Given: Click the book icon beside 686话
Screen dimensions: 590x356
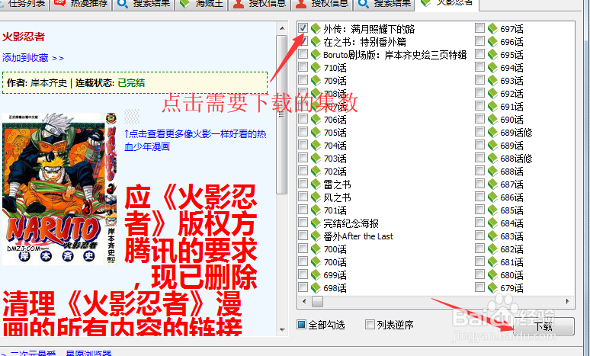Looking at the screenshot, I should point(492,197).
